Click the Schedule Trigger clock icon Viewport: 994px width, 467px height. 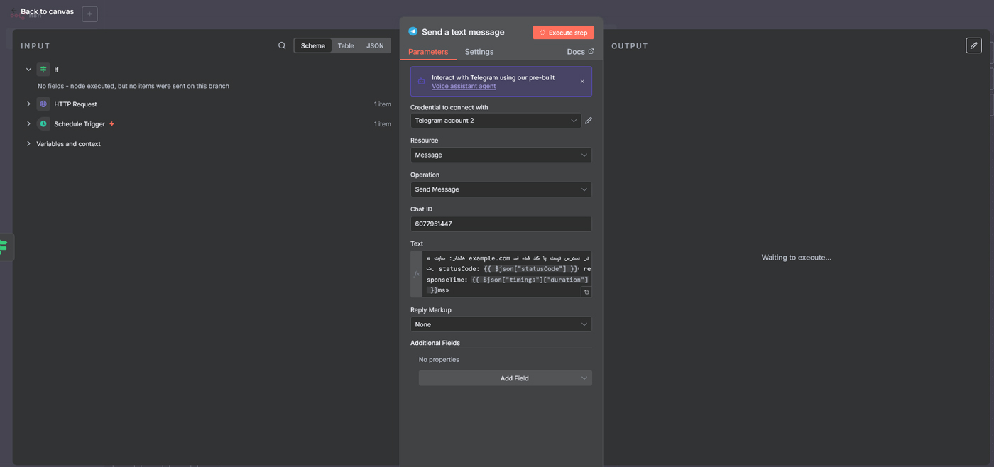click(43, 124)
